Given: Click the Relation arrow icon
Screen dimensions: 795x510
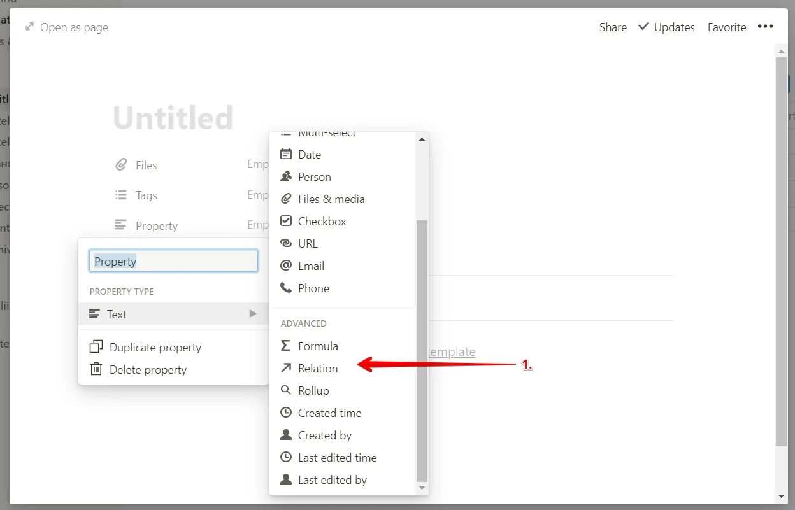Looking at the screenshot, I should (286, 368).
